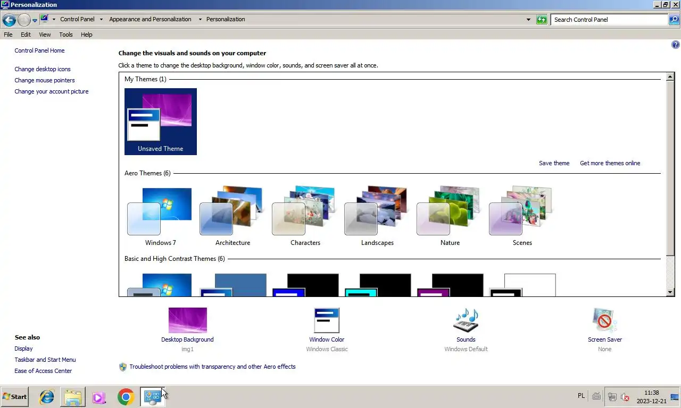Expand Appearance and Personalization breadcrumb arrow
Image resolution: width=681 pixels, height=408 pixels.
[x=200, y=19]
